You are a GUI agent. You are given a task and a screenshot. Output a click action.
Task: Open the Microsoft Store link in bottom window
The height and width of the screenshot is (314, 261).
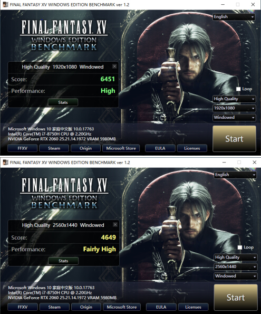click(122, 307)
